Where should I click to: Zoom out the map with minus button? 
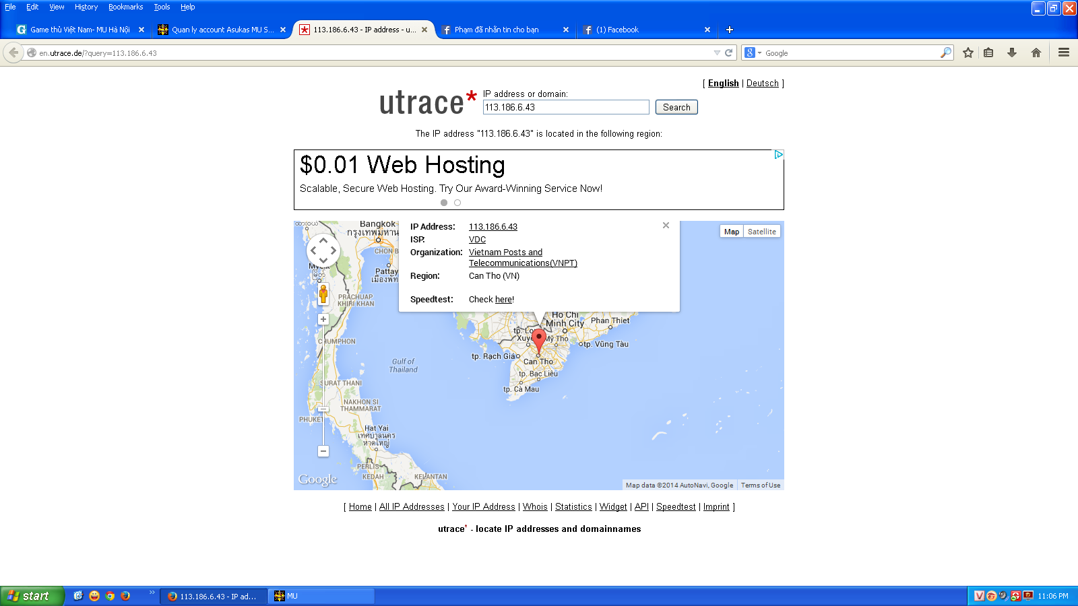click(x=323, y=451)
